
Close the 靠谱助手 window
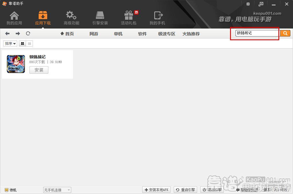(x=286, y=4)
